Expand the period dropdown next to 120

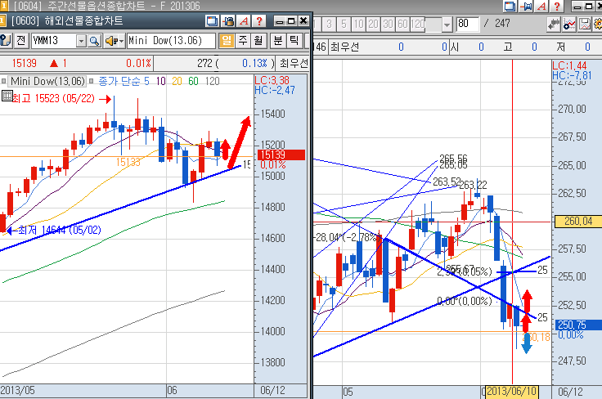pyautogui.click(x=446, y=24)
